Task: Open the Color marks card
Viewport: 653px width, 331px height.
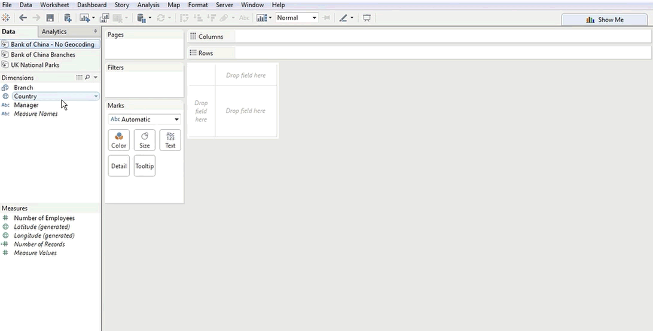Action: [x=118, y=140]
